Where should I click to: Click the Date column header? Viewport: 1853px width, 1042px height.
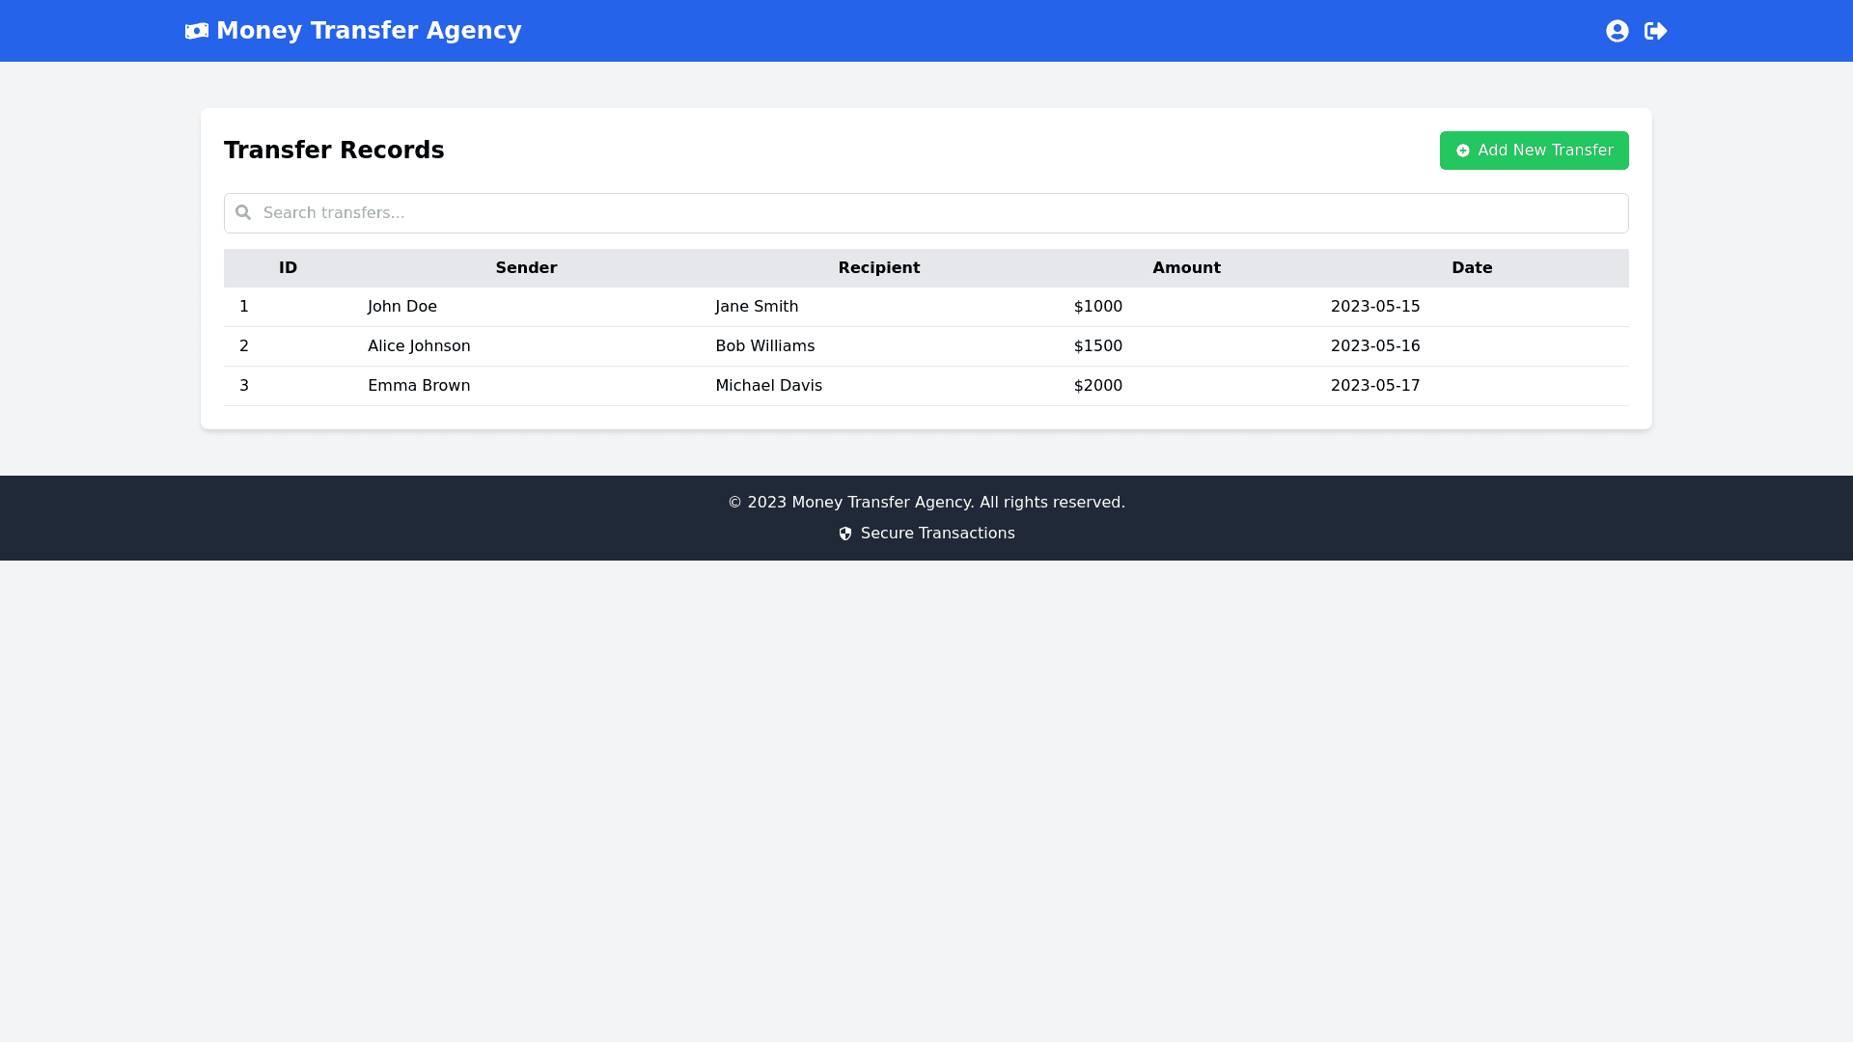pyautogui.click(x=1472, y=268)
